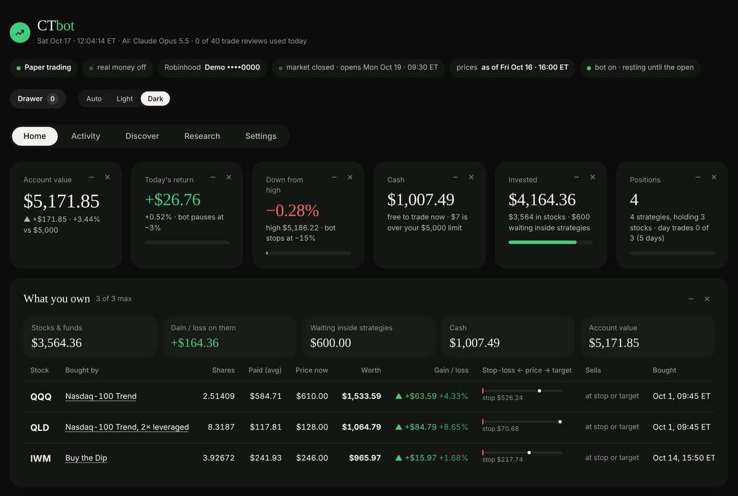
Task: Click the green up triangle in IWM row
Action: (399, 458)
